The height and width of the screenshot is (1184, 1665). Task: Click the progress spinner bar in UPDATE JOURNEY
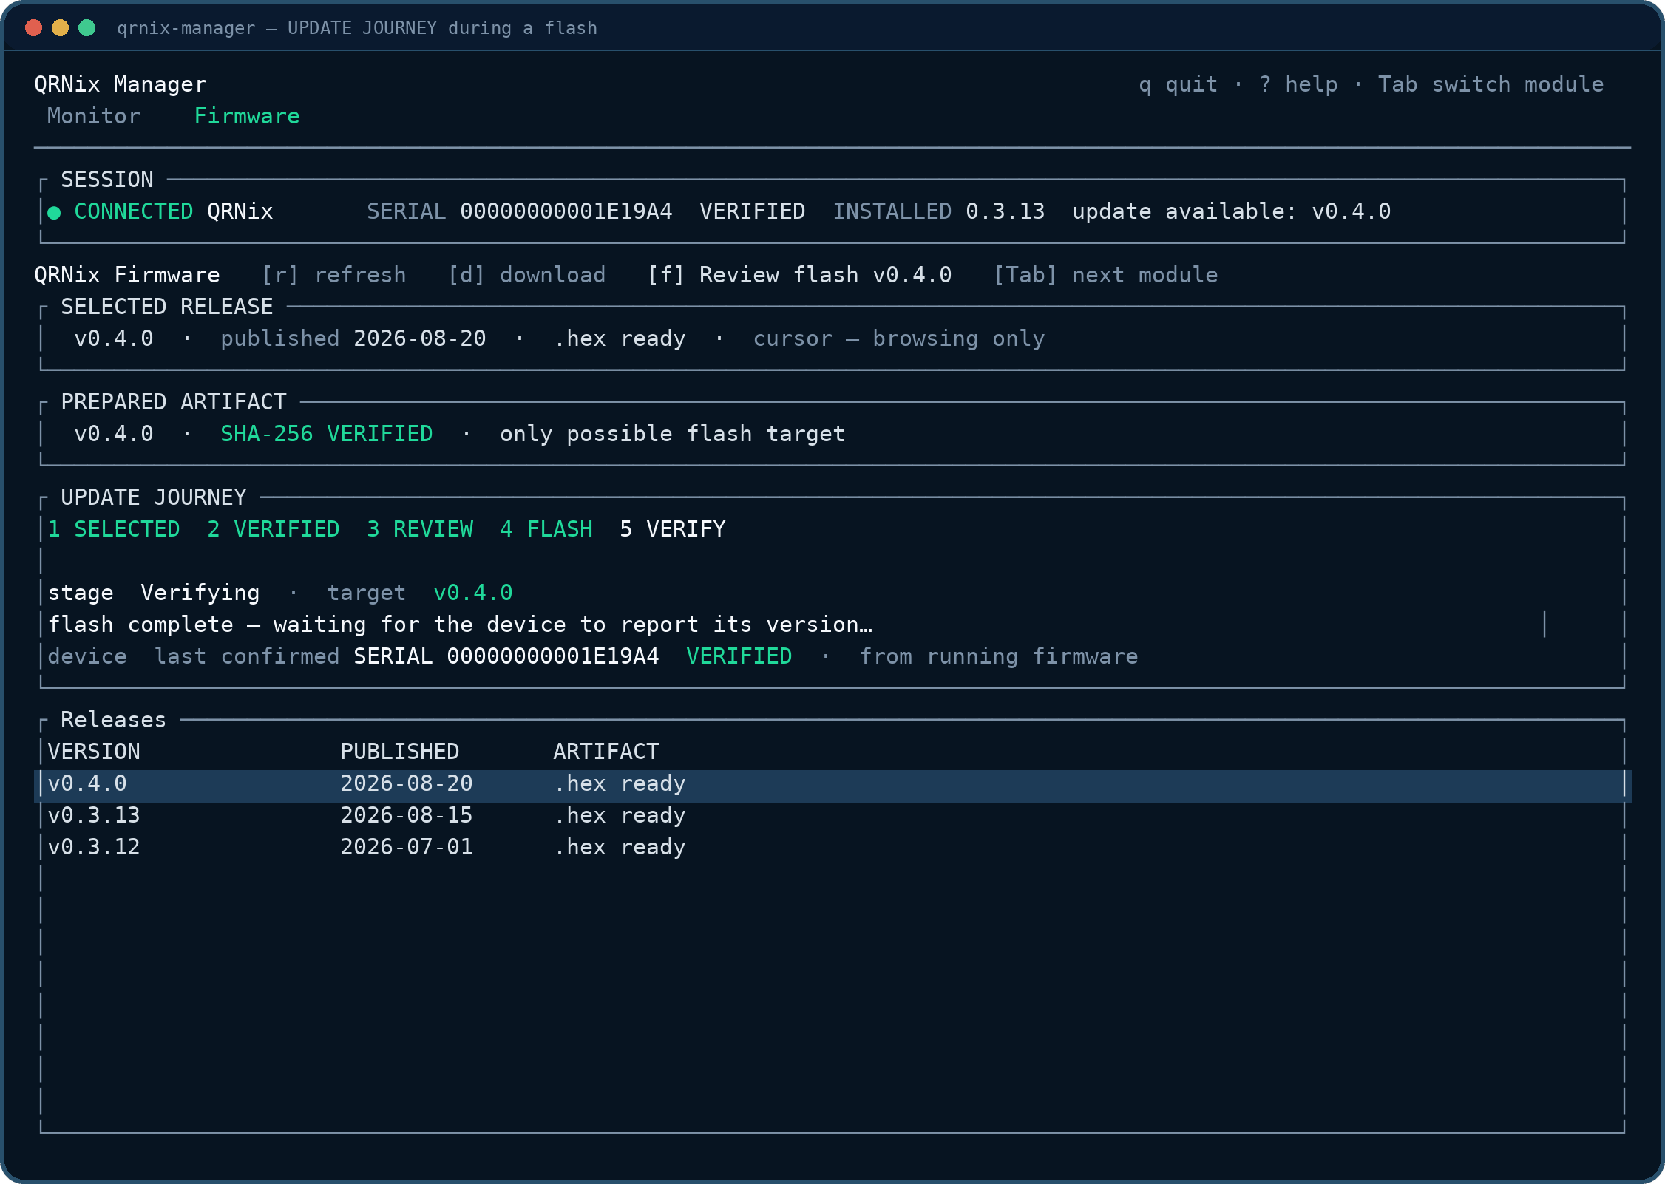(1544, 625)
